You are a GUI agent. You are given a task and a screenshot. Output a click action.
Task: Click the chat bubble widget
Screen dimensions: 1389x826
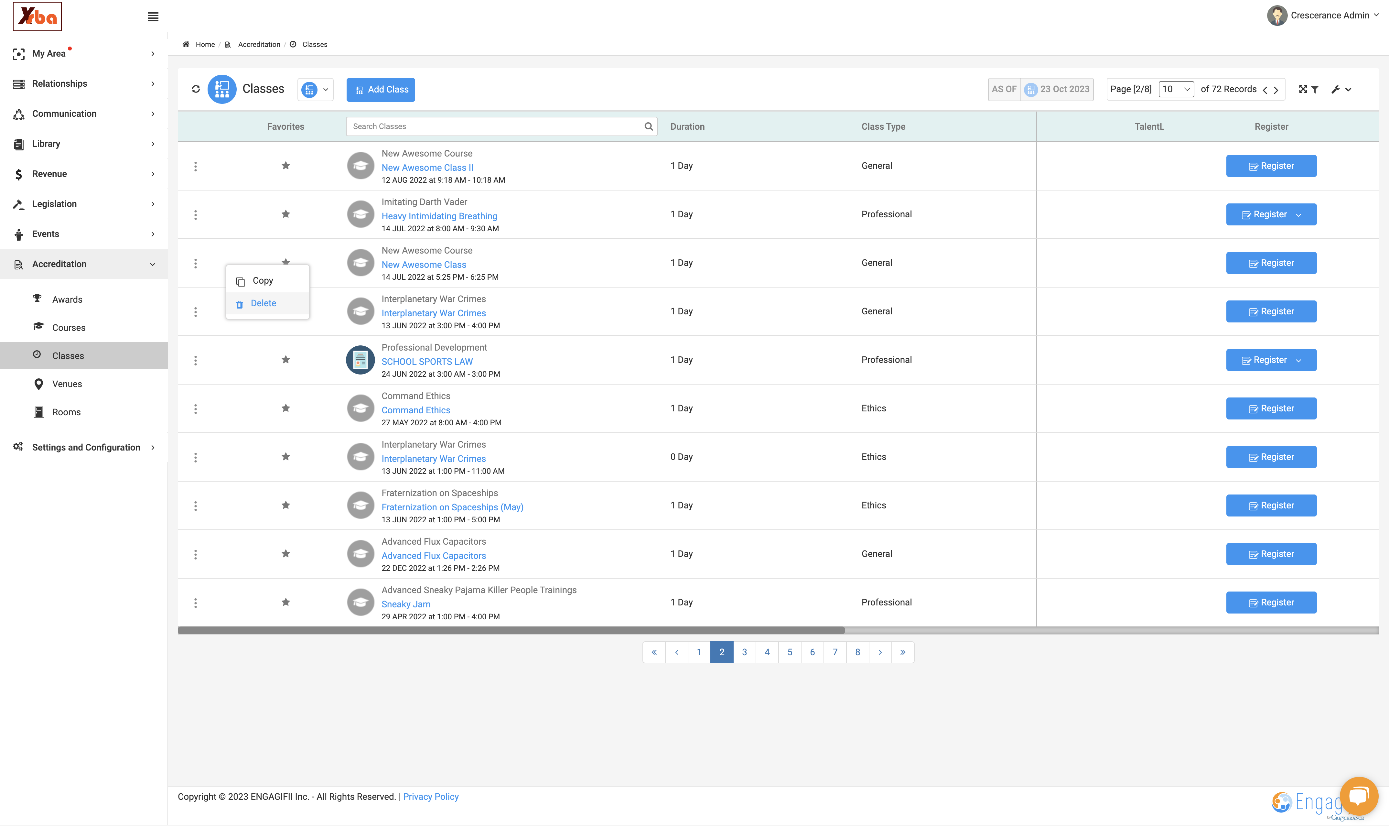coord(1358,796)
